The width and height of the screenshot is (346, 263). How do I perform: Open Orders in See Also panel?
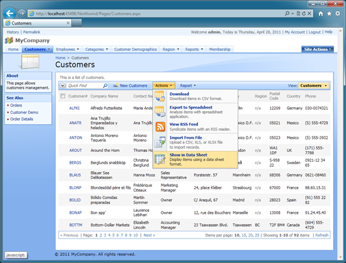point(16,105)
